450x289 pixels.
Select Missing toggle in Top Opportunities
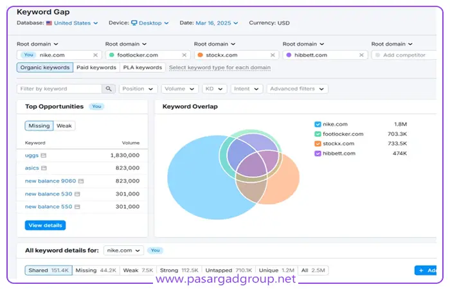click(x=39, y=126)
